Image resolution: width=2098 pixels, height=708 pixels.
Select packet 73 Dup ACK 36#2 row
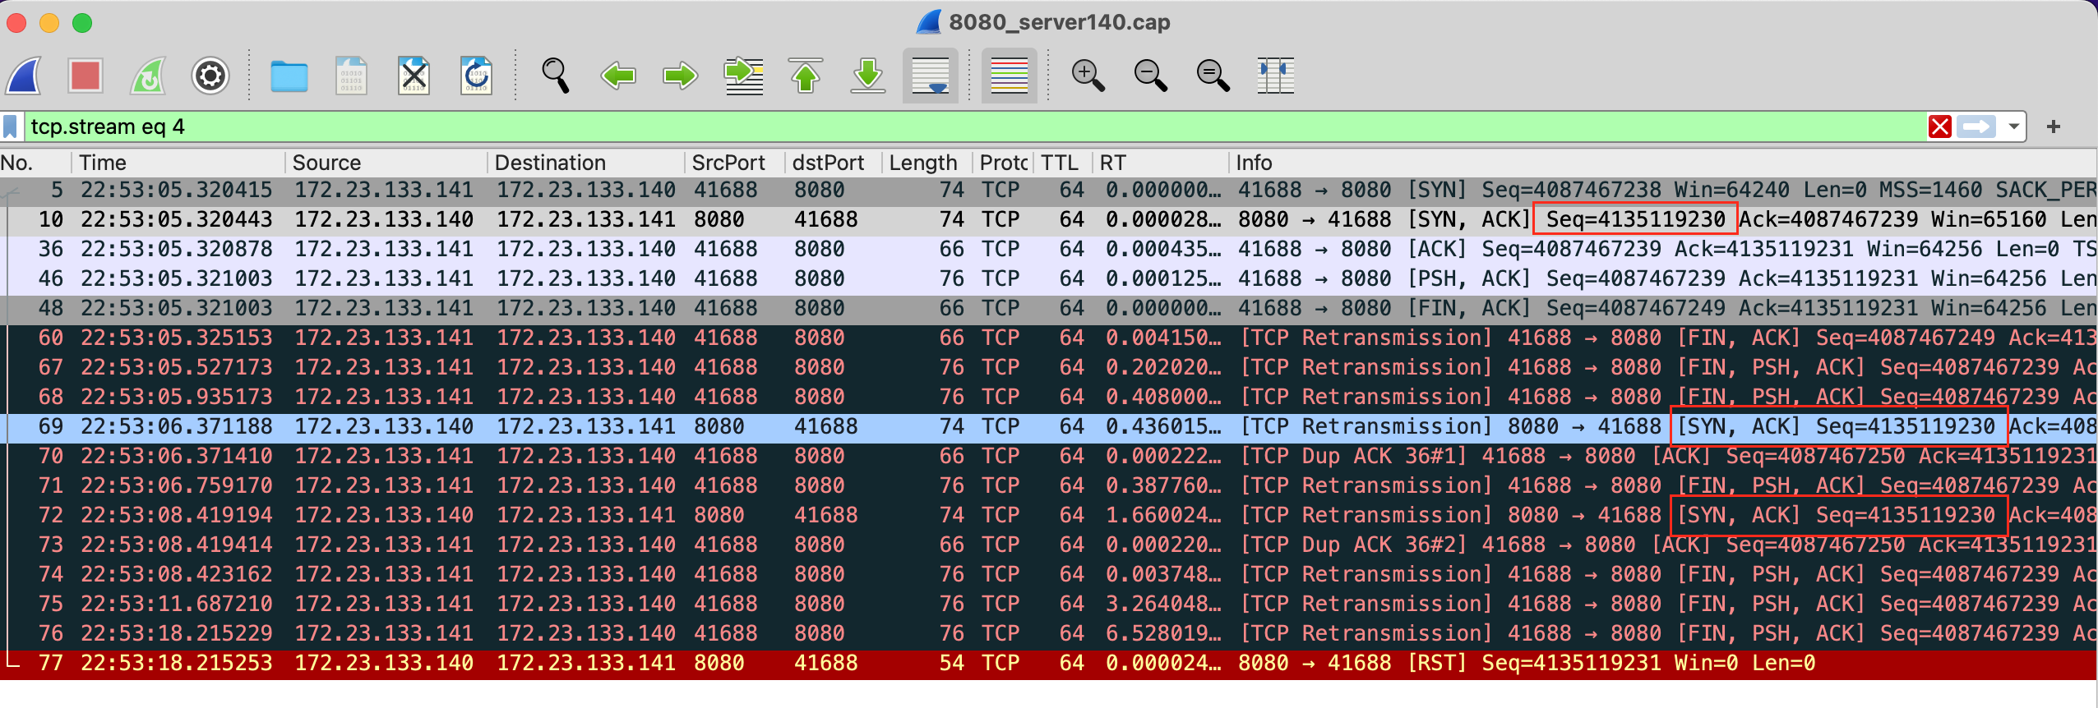click(x=1048, y=545)
